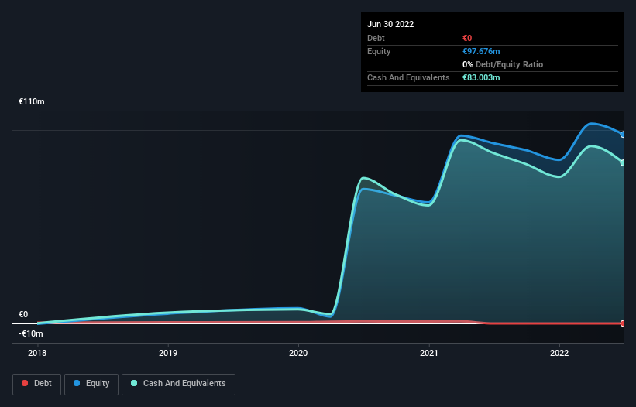This screenshot has width=636, height=407.
Task: Click the 2022 x-axis label
Action: coord(559,353)
